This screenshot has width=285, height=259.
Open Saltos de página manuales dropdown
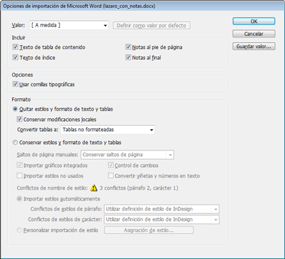[128, 155]
